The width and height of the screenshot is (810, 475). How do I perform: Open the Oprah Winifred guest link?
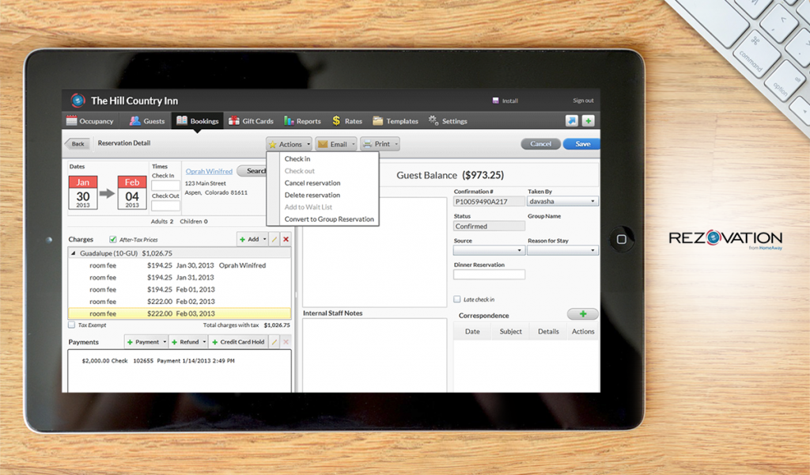(x=208, y=170)
